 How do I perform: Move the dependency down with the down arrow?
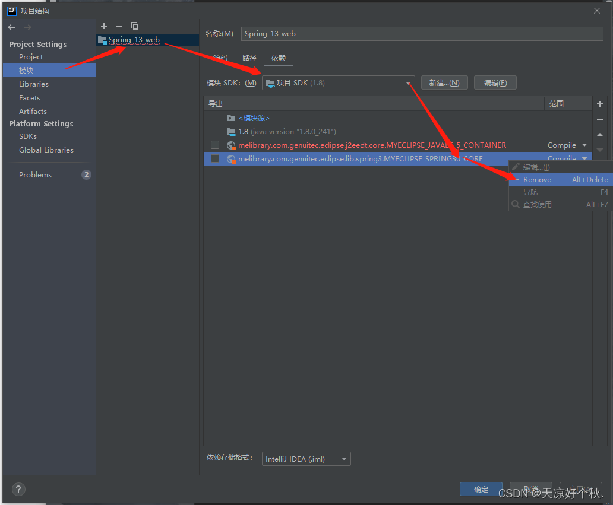pos(600,150)
